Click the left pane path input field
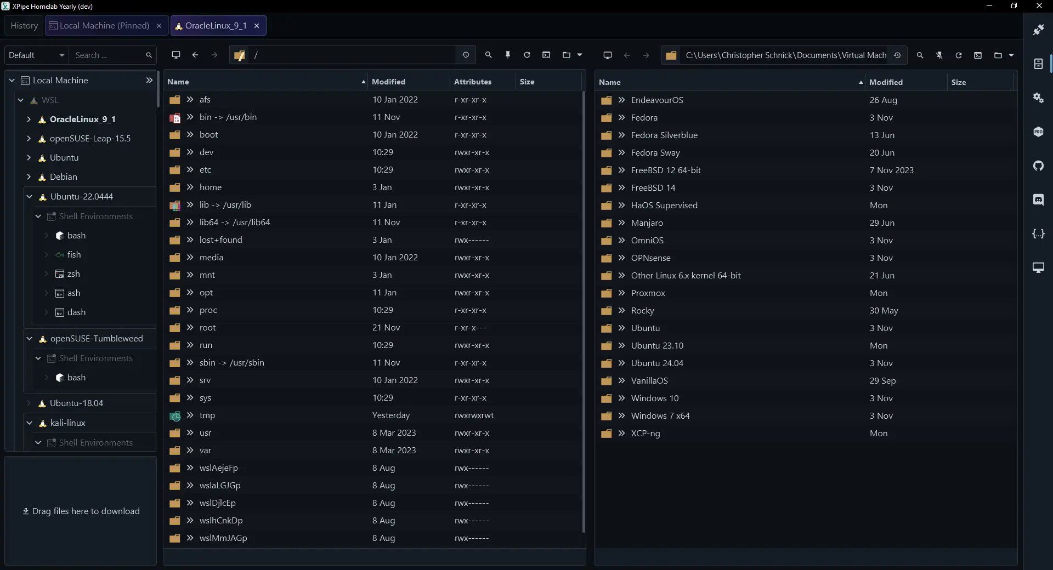This screenshot has width=1053, height=570. pos(353,55)
